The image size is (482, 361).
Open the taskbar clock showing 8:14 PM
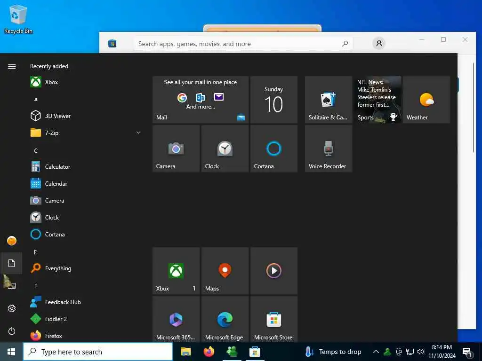(x=442, y=352)
